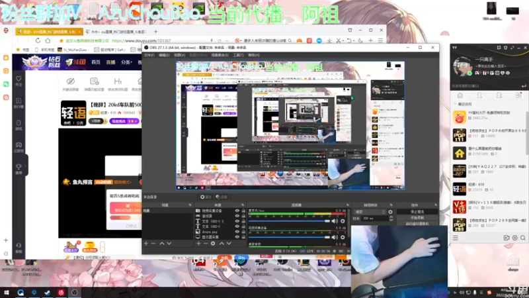Pop out OBS audio mixer dock icon
The height and width of the screenshot is (298, 529).
(348, 205)
